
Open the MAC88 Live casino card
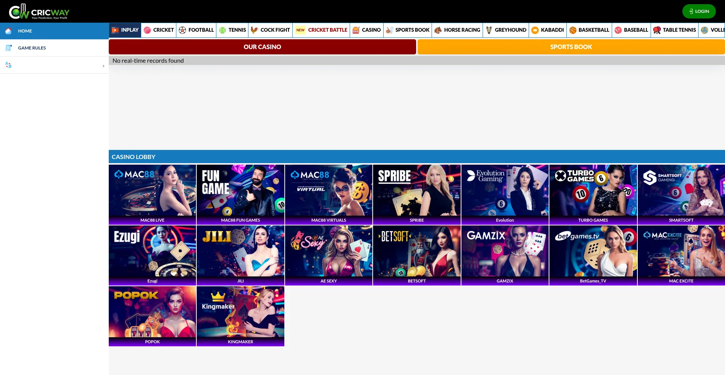pos(153,194)
